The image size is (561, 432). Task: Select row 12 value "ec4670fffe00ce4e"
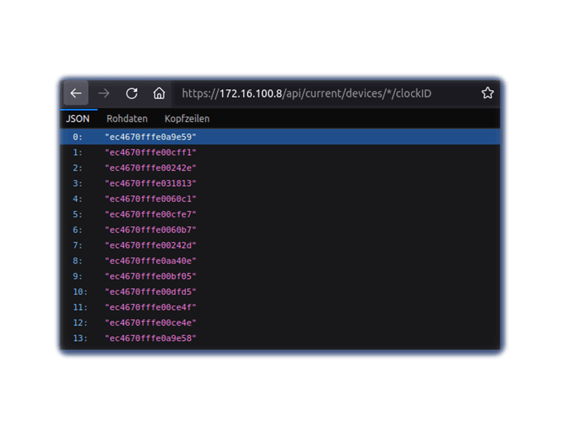150,323
